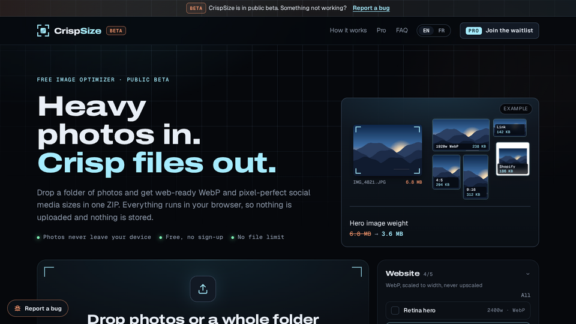Viewport: 576px width, 324px height.
Task: Click the PRO badge in waitlist button
Action: pos(473,31)
